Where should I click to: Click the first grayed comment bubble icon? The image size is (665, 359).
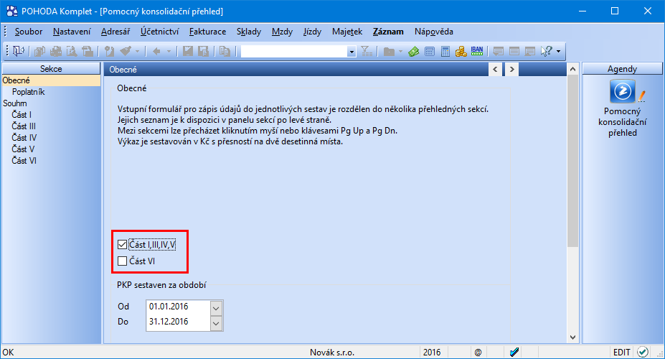point(499,52)
